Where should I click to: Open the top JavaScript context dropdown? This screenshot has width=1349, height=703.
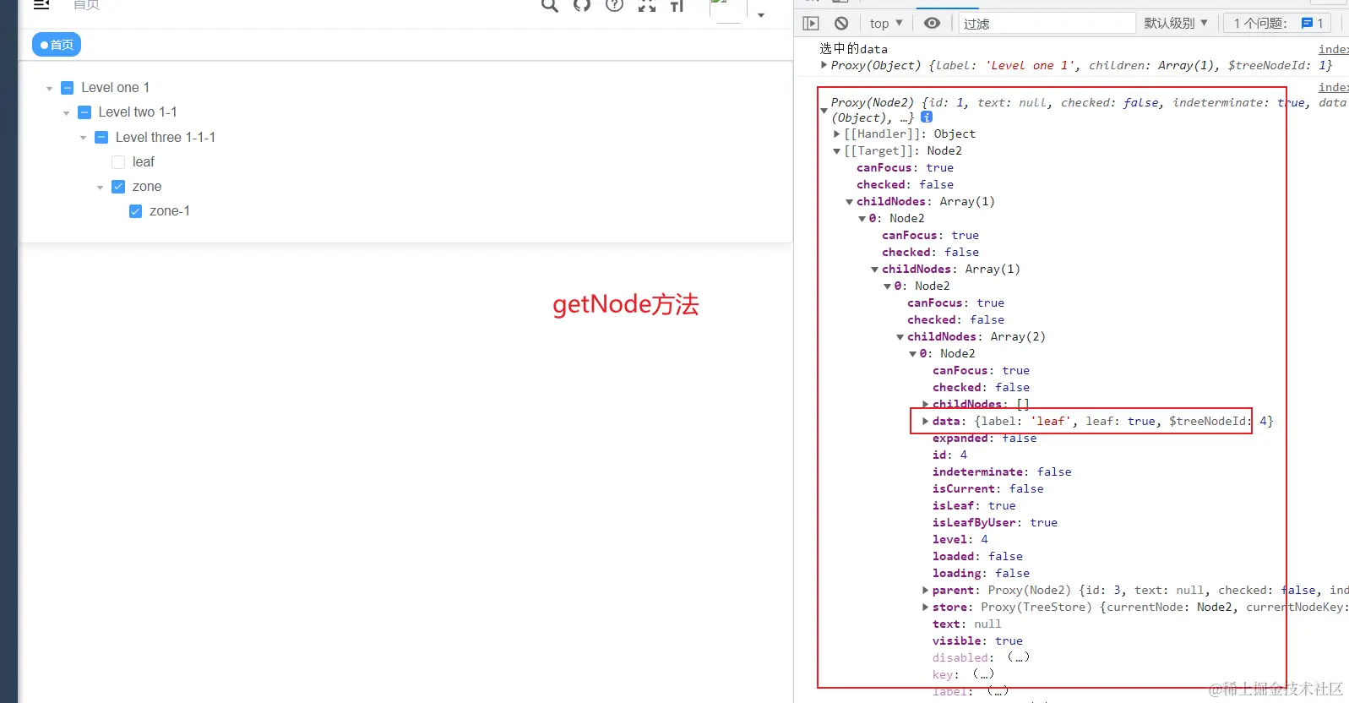(x=886, y=24)
